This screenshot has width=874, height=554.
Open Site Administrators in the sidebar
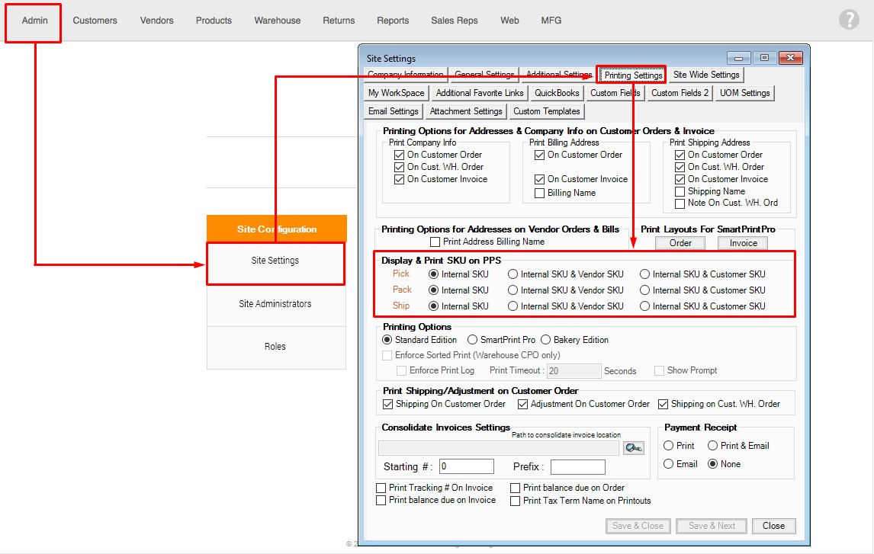tap(275, 304)
